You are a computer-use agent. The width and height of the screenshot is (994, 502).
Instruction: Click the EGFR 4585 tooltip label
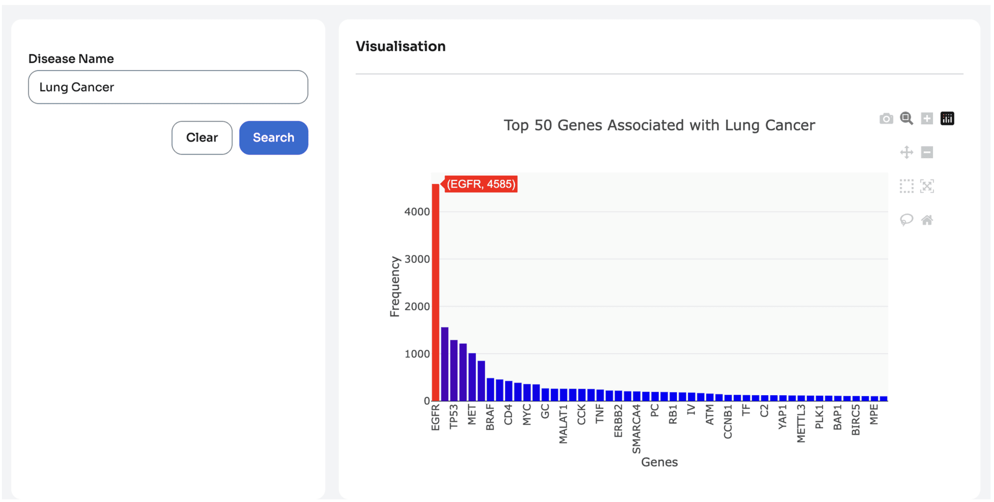pyautogui.click(x=481, y=184)
